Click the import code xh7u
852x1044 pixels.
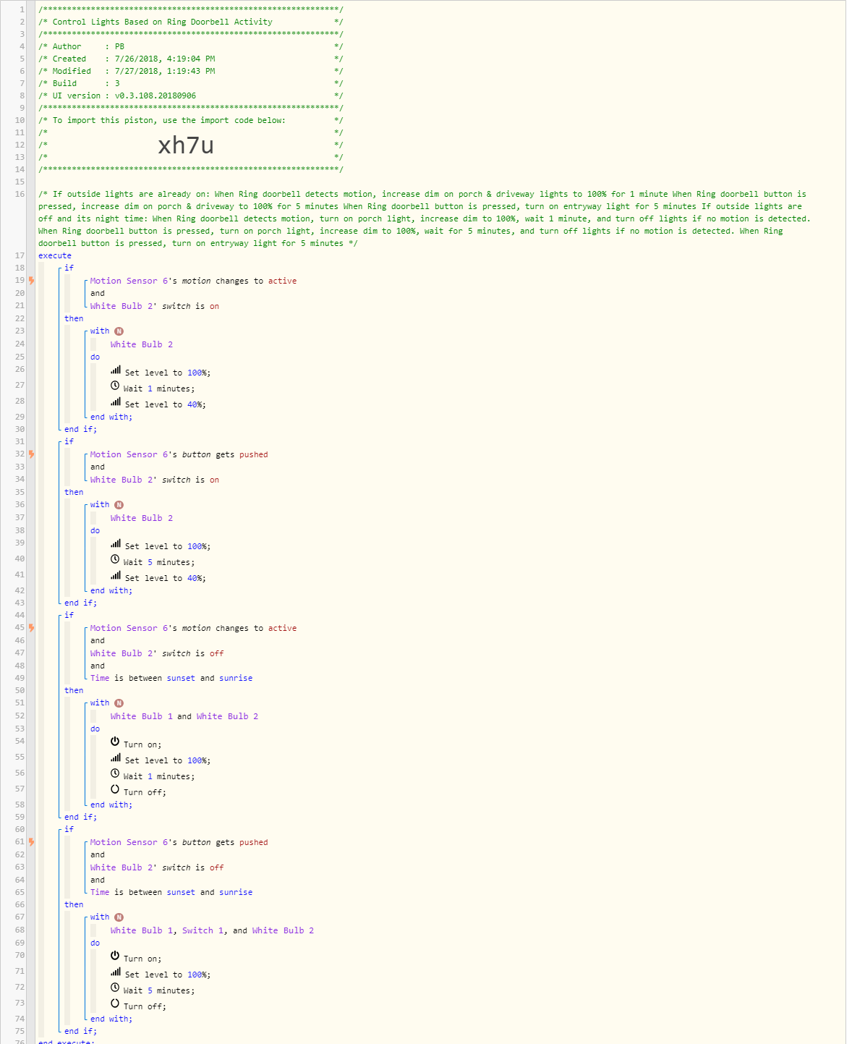[186, 145]
